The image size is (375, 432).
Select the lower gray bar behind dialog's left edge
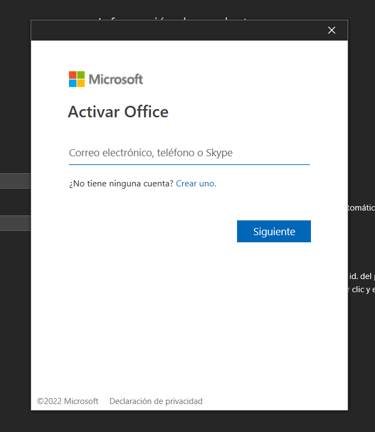tap(15, 223)
